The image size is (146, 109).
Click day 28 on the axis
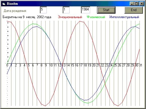click(128, 65)
